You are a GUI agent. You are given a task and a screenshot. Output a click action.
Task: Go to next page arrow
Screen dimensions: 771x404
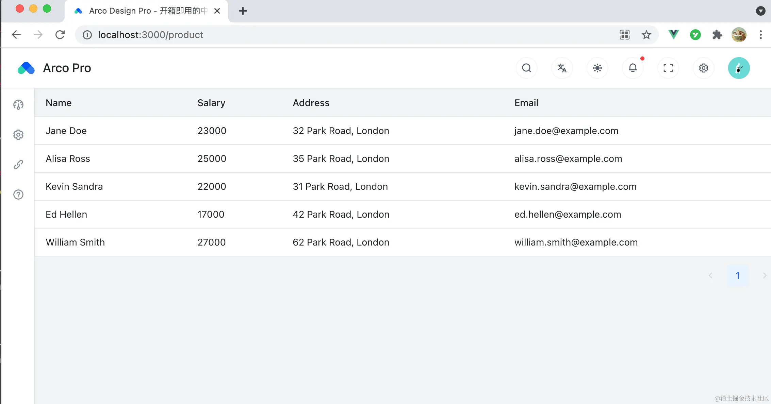(x=764, y=275)
